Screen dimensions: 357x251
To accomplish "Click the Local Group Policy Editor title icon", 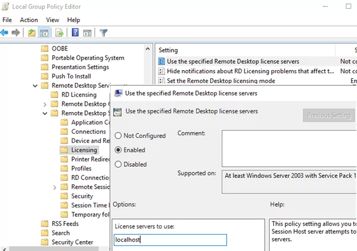I will 5,6.
